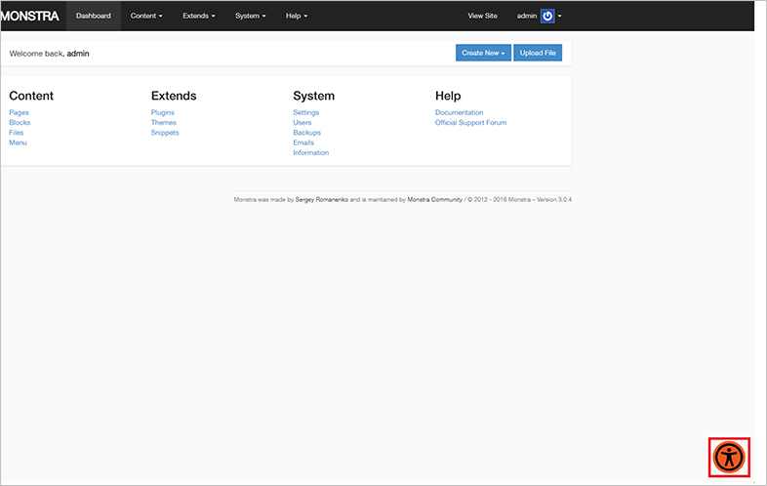Open Settings under System

(x=305, y=112)
